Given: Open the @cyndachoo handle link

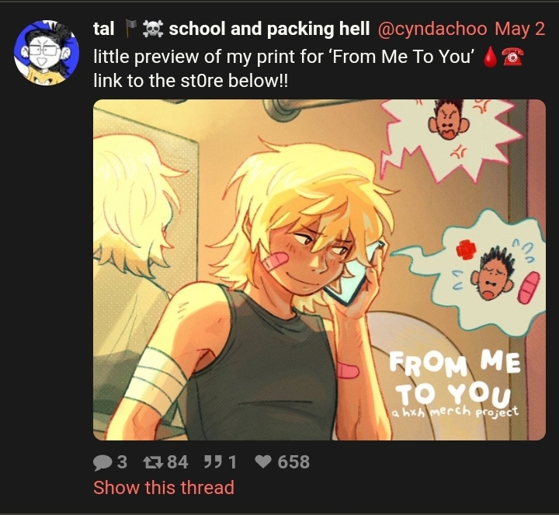Looking at the screenshot, I should click(x=432, y=29).
